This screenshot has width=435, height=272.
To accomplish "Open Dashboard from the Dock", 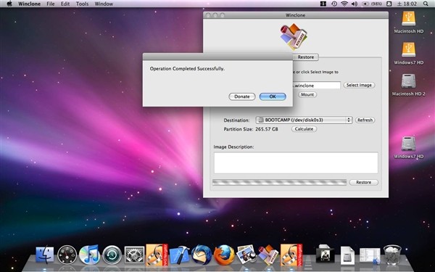I will (67, 255).
